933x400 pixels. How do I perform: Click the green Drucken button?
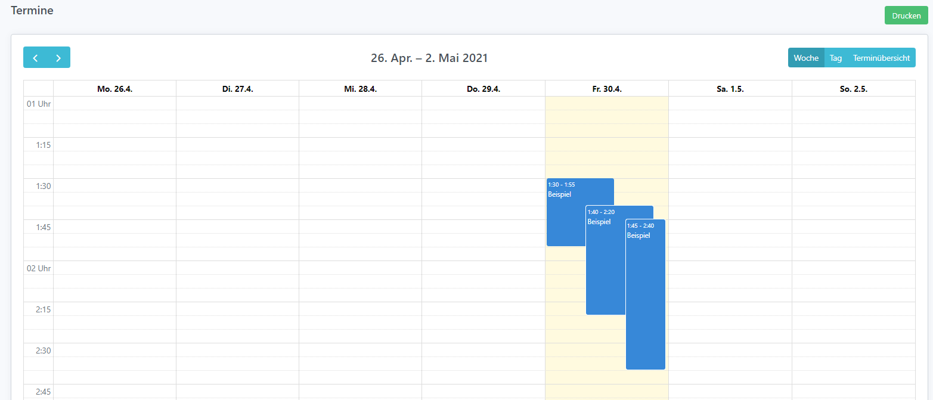pos(906,16)
